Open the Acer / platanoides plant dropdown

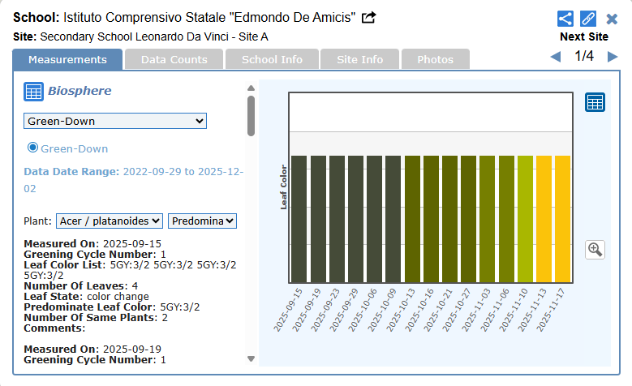pyautogui.click(x=110, y=221)
